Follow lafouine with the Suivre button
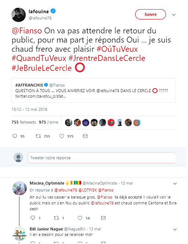Image resolution: width=188 pixels, height=244 pixels. click(x=151, y=14)
